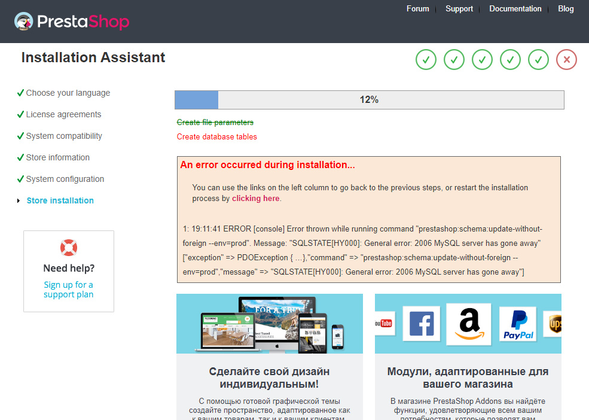Open the Support header link
The width and height of the screenshot is (589, 420).
pyautogui.click(x=459, y=9)
